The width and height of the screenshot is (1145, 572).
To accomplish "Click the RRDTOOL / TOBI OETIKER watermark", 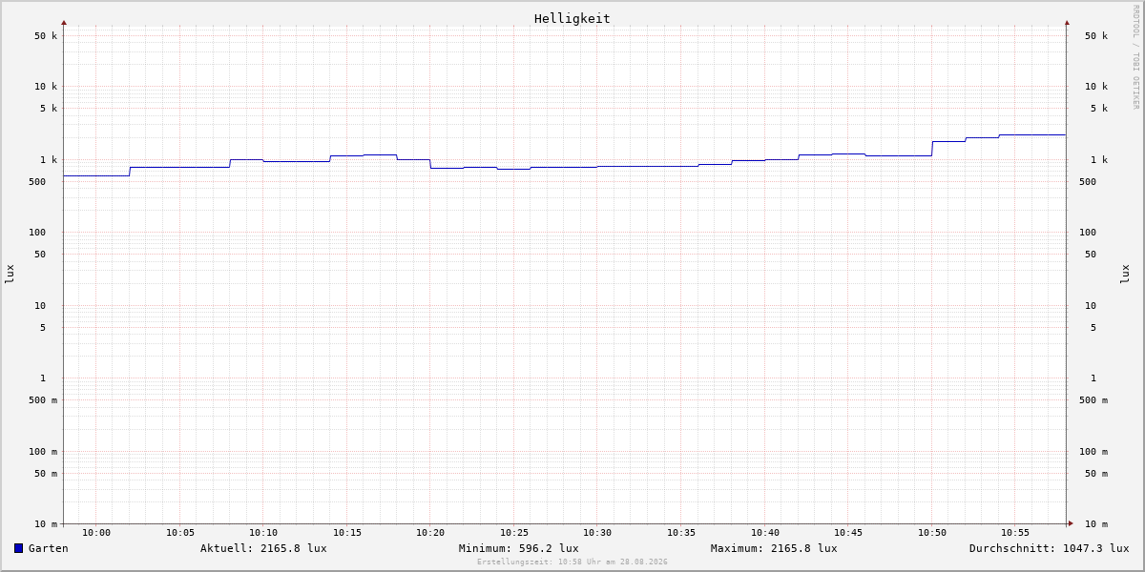I will [1135, 57].
